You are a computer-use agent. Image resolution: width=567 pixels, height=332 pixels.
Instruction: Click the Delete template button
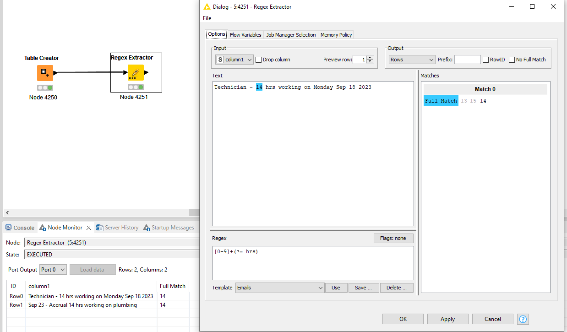[397, 288]
